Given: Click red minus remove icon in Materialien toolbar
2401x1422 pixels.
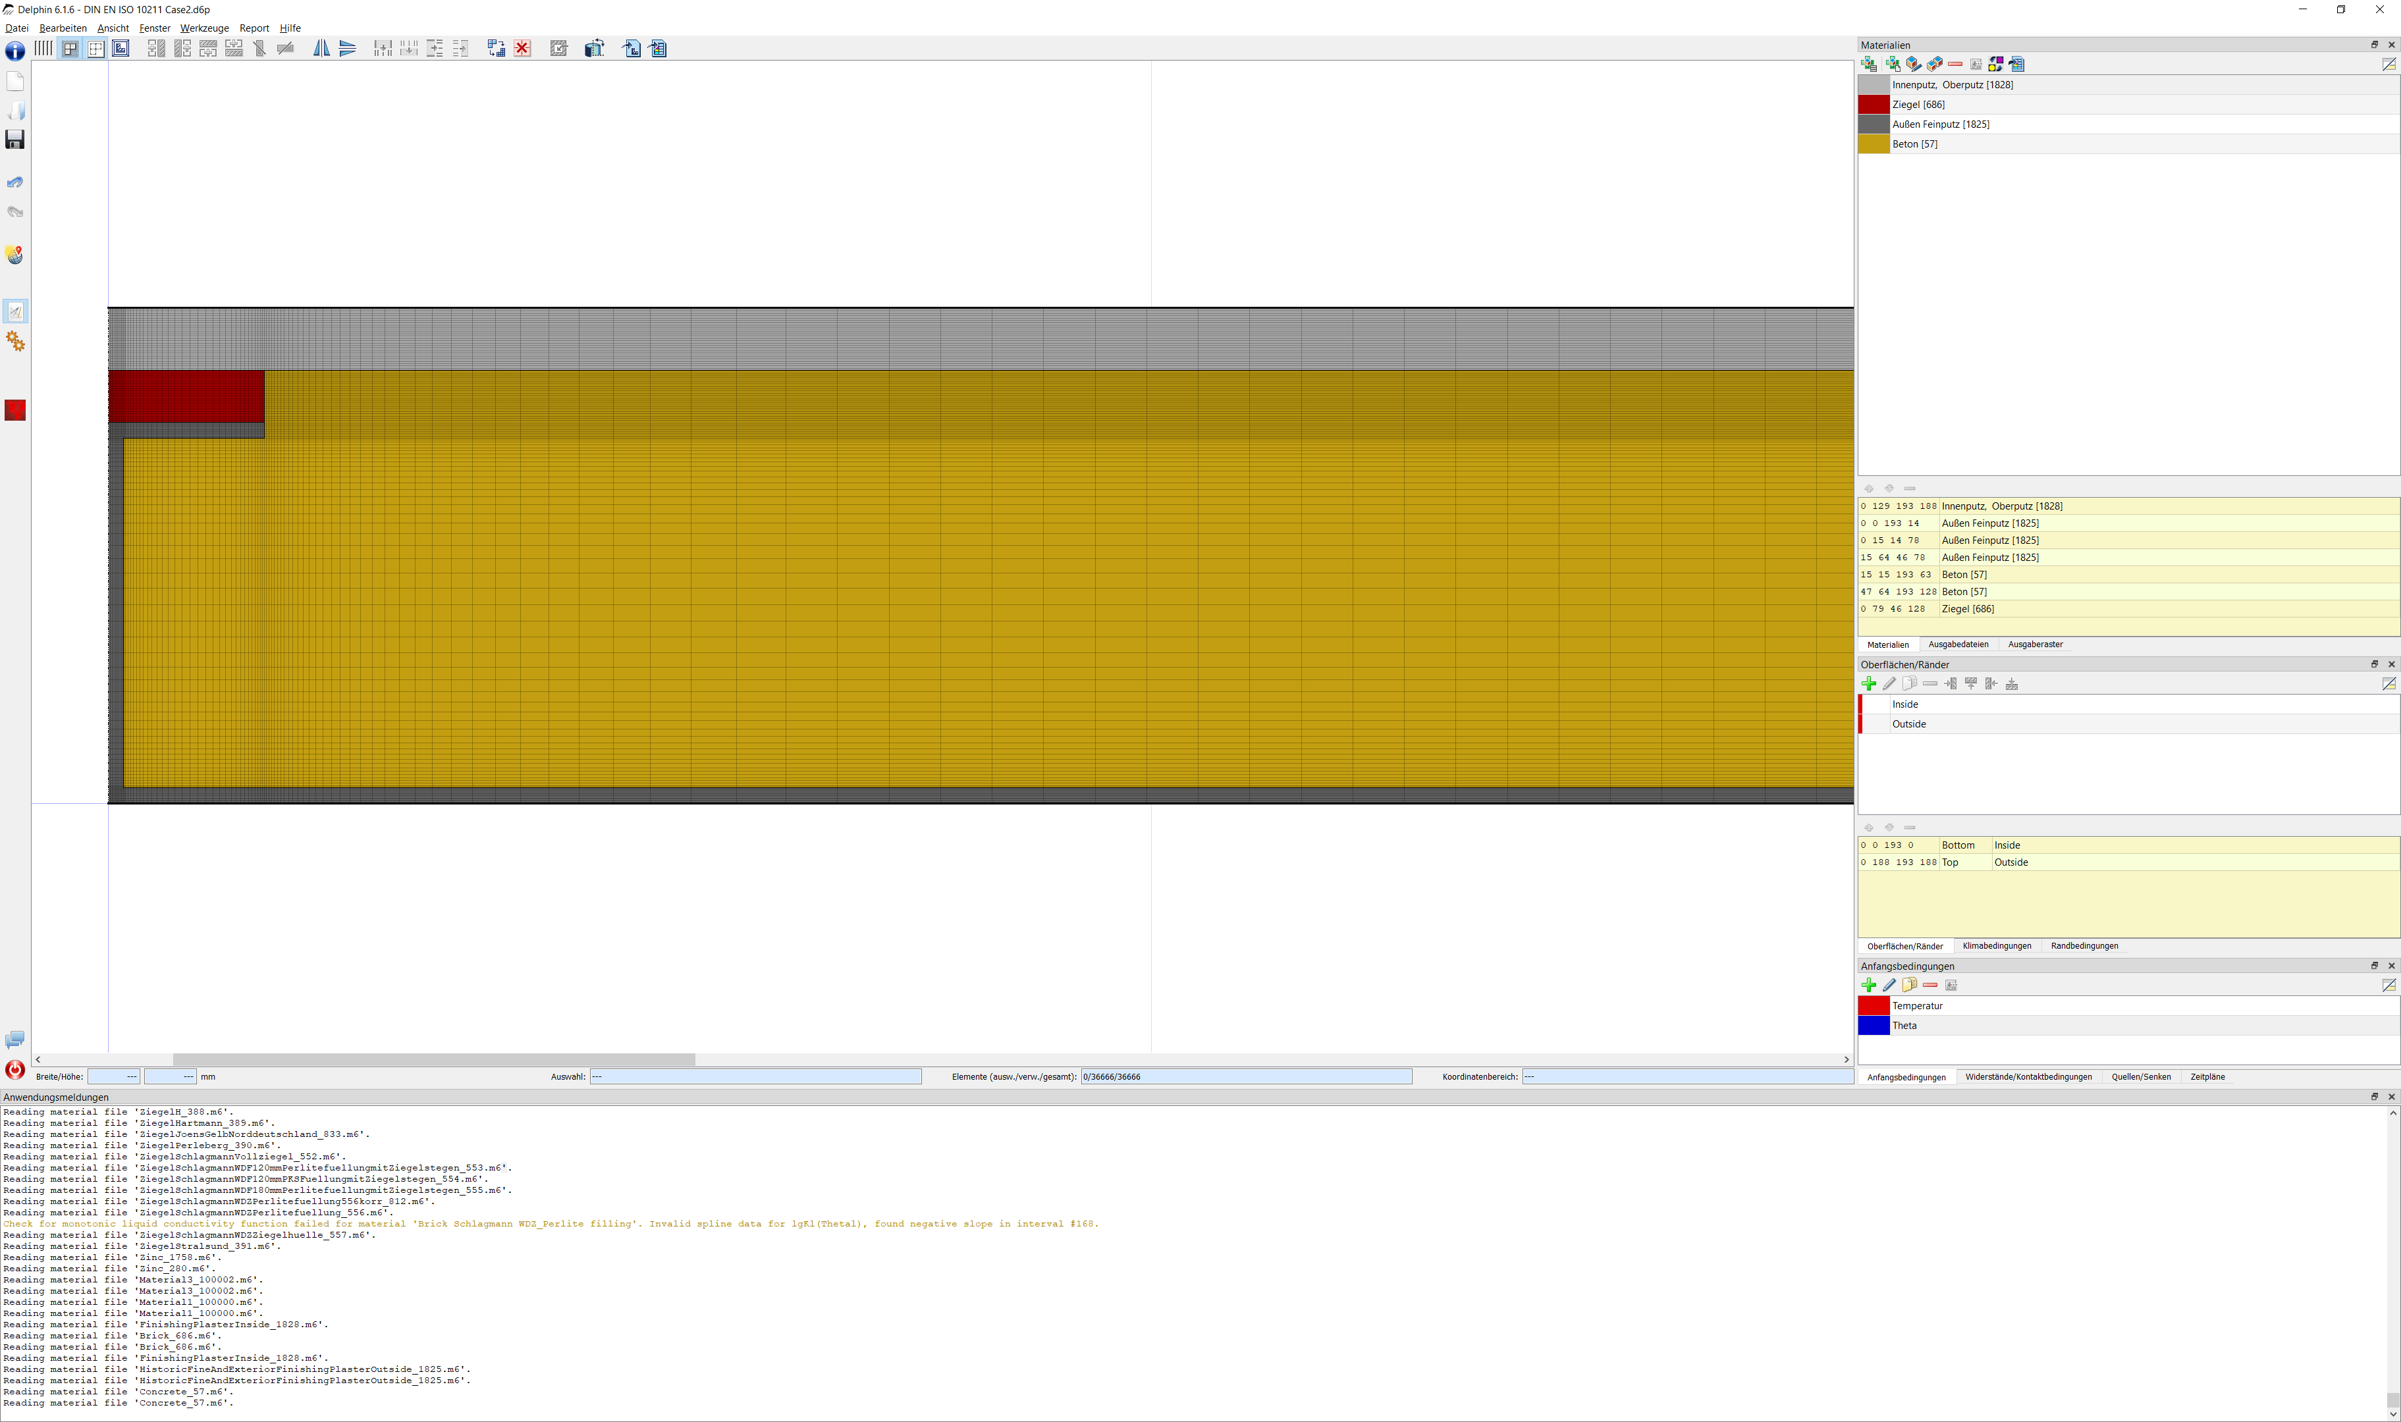Looking at the screenshot, I should pyautogui.click(x=1955, y=65).
